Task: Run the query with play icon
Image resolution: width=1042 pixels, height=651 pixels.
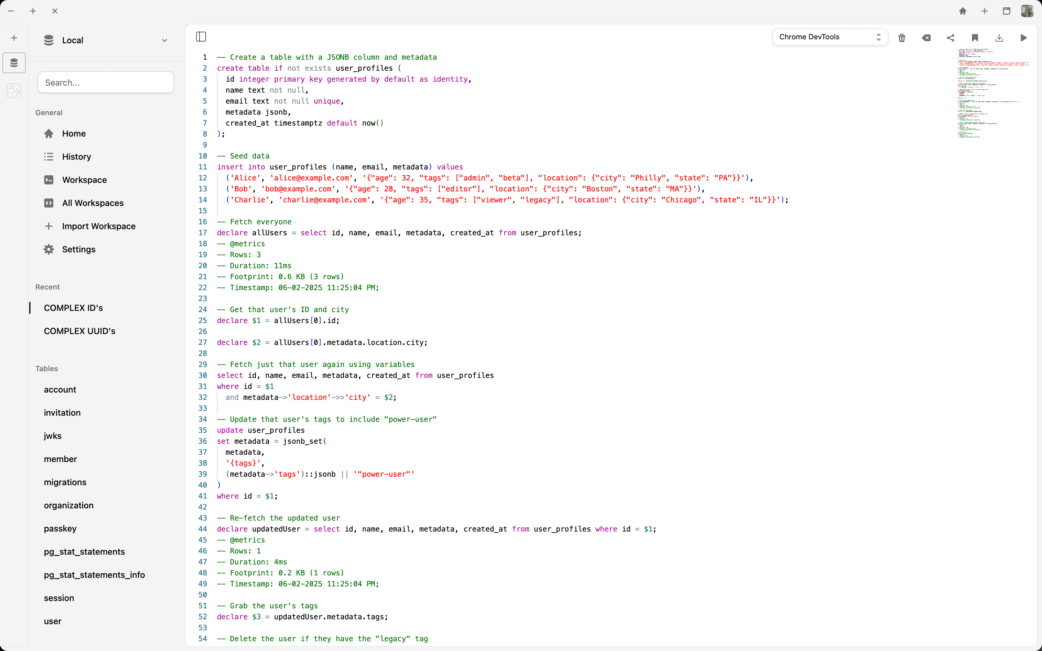Action: [1023, 38]
